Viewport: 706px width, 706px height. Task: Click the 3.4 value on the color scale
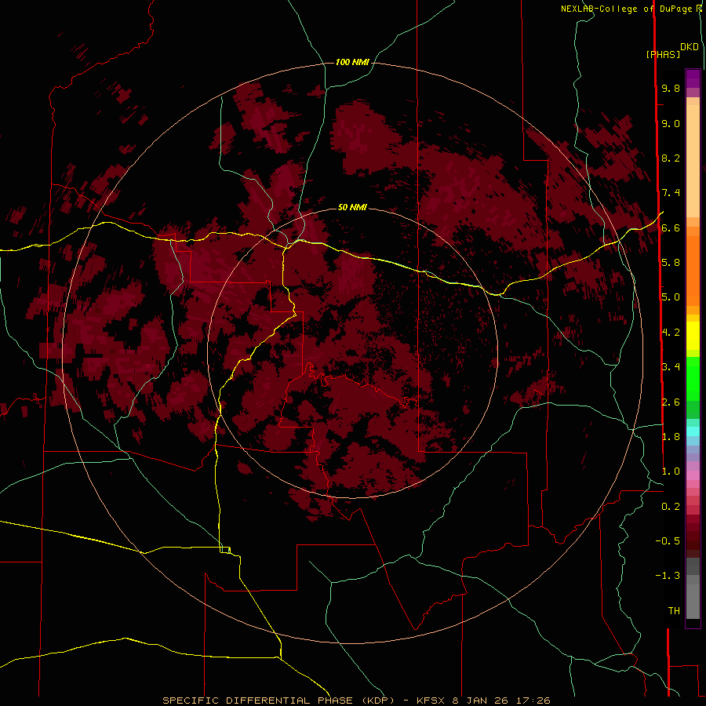click(671, 366)
